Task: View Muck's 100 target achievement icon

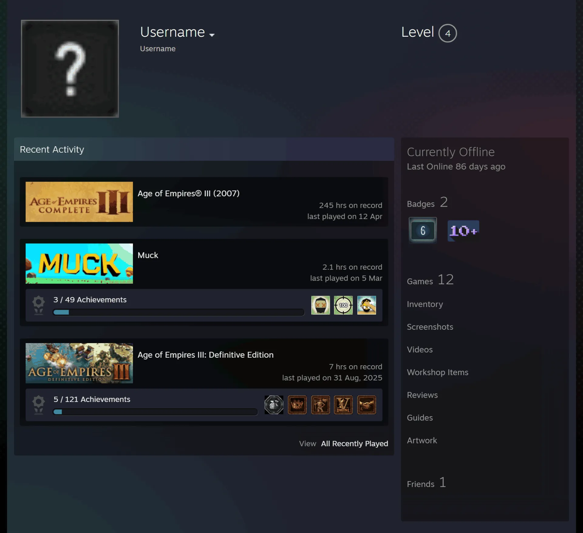Action: point(343,305)
